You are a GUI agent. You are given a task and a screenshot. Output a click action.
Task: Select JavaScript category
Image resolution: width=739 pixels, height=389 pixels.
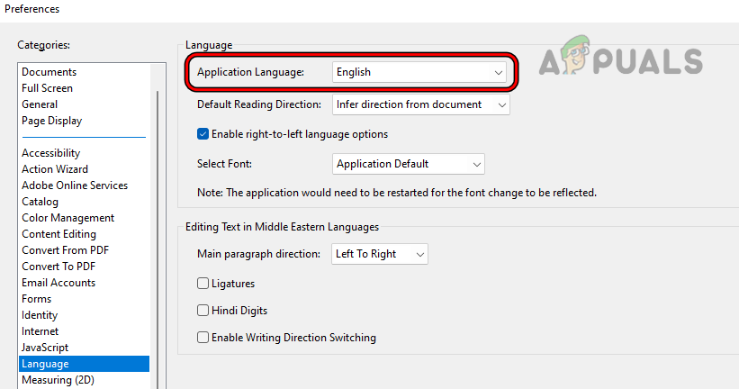[x=45, y=348]
